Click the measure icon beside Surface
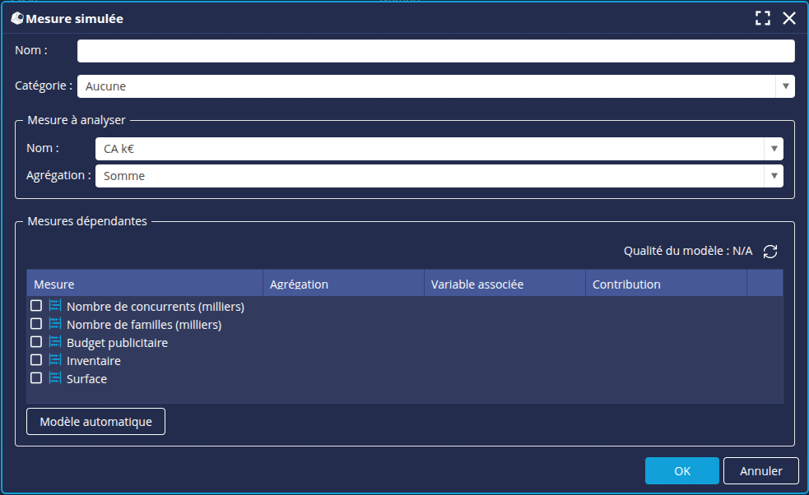The width and height of the screenshot is (809, 495). tap(55, 378)
